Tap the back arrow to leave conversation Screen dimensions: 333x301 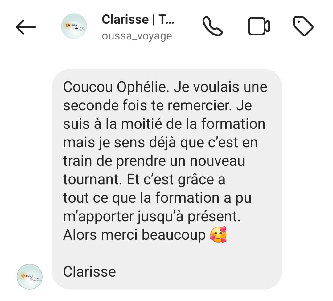[x=26, y=27]
